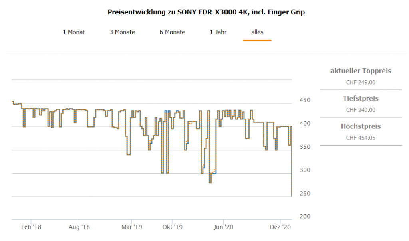
Task: Click the Aug '18 x-axis label
Action: tap(79, 227)
